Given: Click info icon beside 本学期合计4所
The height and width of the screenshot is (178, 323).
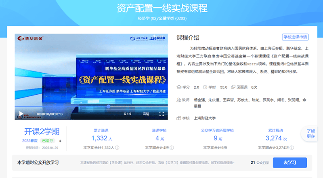Looking at the screenshot, I should pyautogui.click(x=172, y=148).
